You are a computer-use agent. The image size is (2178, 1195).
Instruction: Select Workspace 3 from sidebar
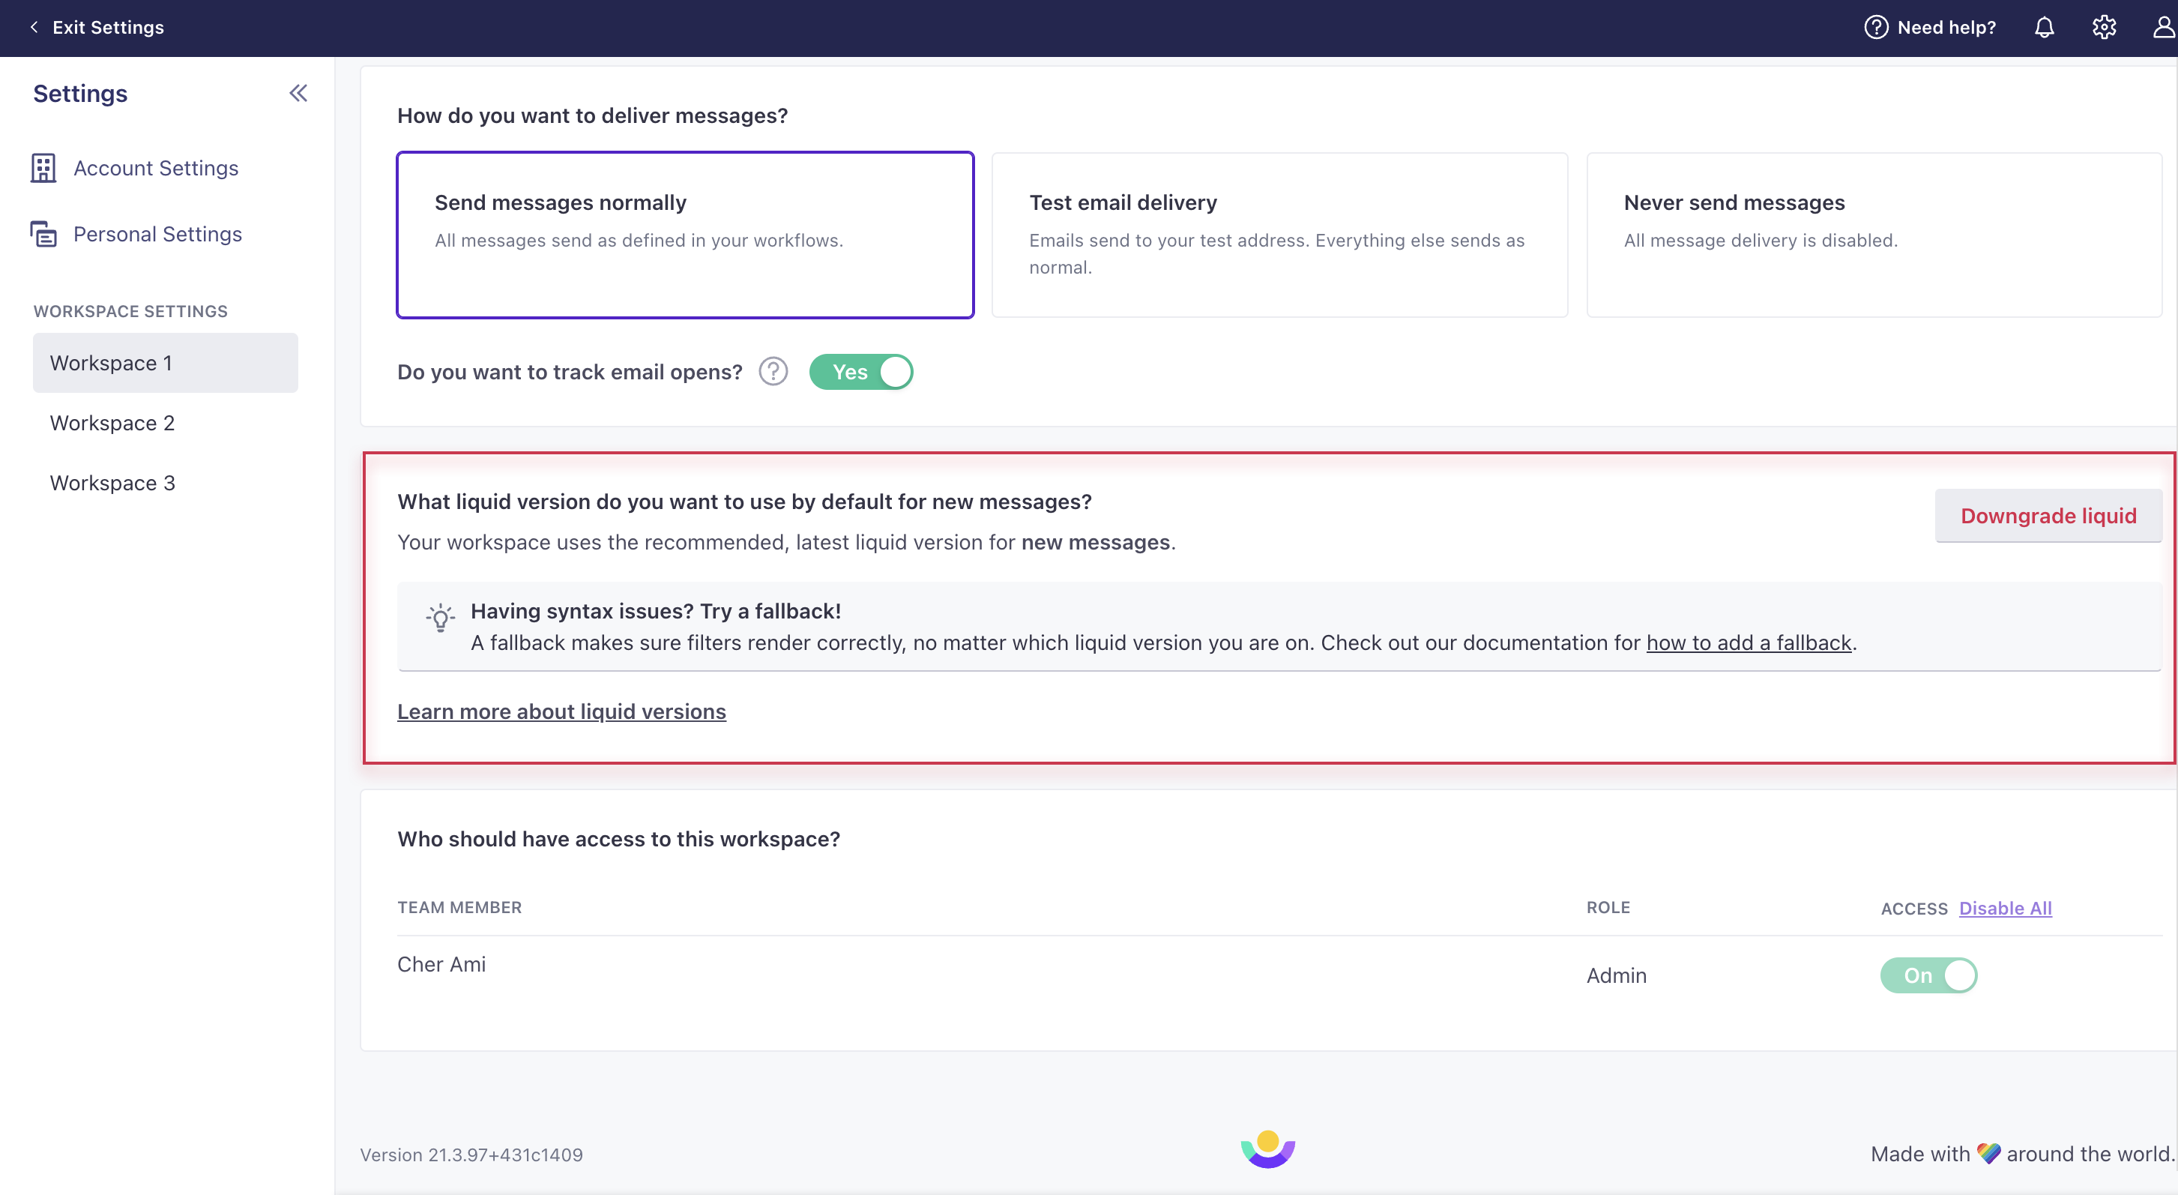click(112, 483)
